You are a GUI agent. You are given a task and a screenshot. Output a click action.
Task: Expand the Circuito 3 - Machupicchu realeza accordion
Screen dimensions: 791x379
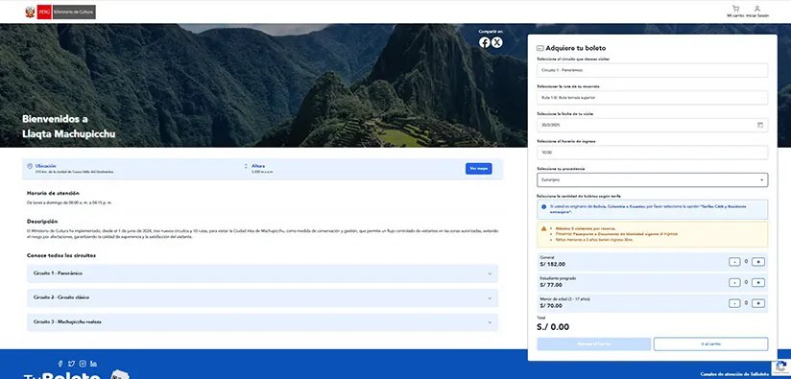[262, 322]
